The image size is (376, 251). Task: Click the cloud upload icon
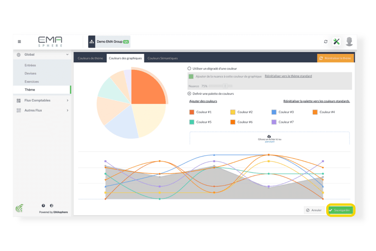[269, 136]
